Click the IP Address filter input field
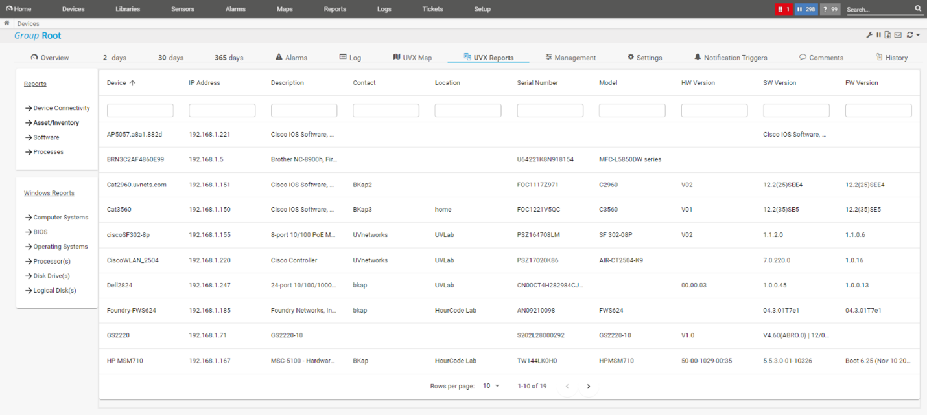Viewport: 927px width, 415px height. point(222,109)
